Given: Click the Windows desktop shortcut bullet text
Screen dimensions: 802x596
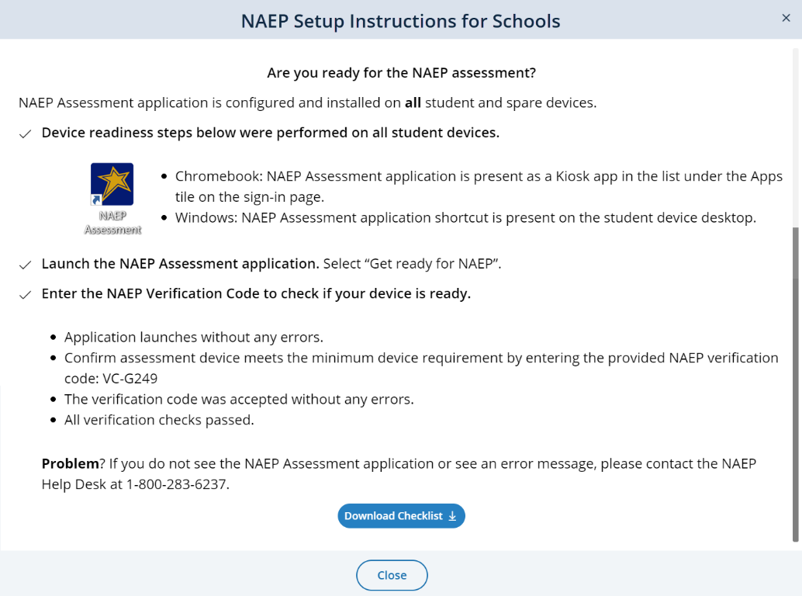Looking at the screenshot, I should click(465, 218).
